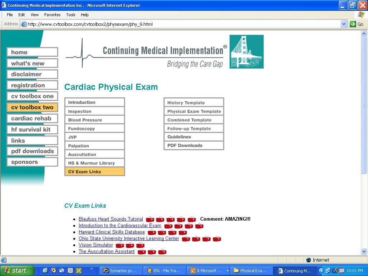Click the scroll down arrow
Viewport: 368px width, 276px height.
[364, 251]
